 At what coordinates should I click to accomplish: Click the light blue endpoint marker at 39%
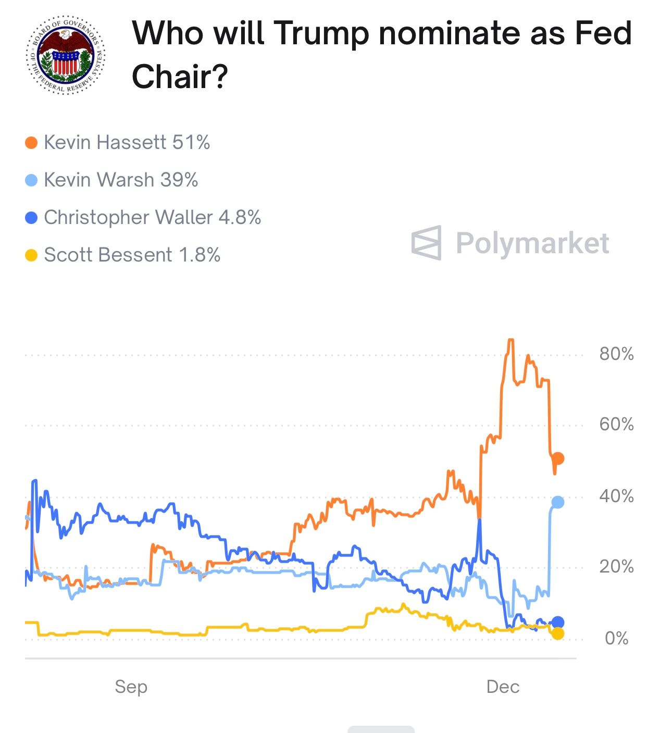pos(557,502)
